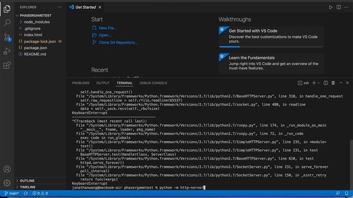Open errors and warnings status indicator
The width and height of the screenshot is (353, 198).
point(40,193)
